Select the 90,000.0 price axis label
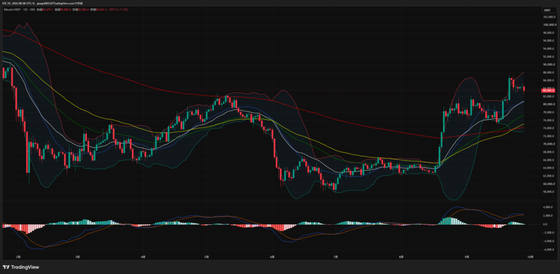Screen dimensions: 560x274 click(x=548, y=65)
